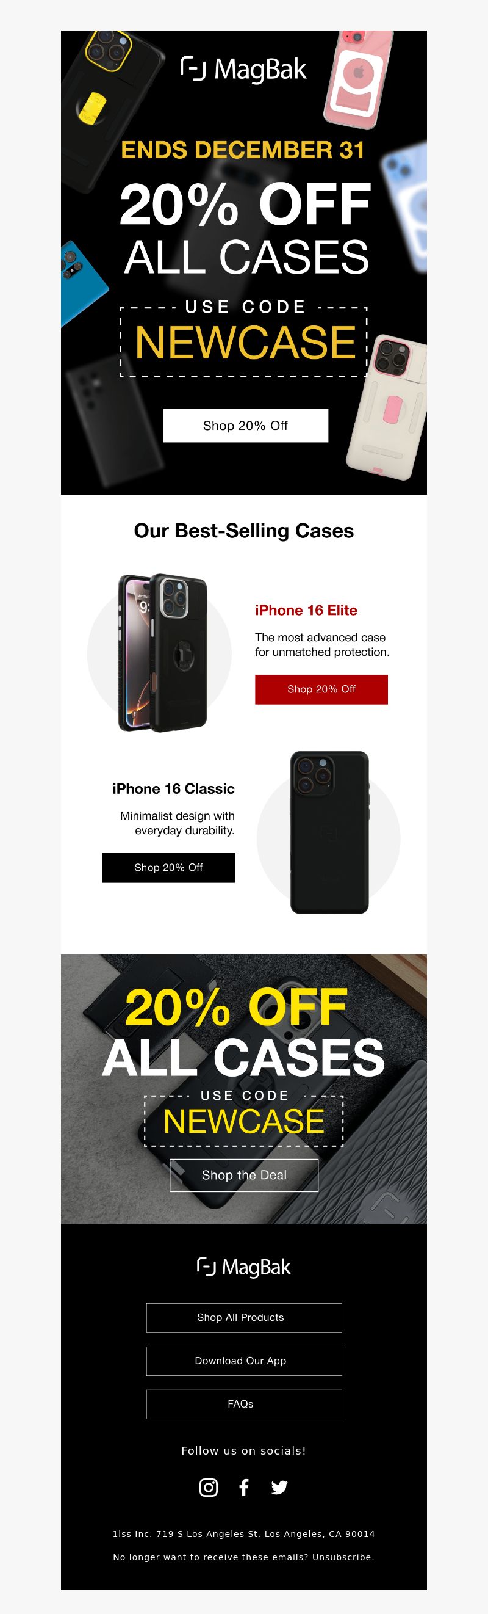The image size is (488, 1614).
Task: Click the MagBak logo in the header
Action: (243, 70)
